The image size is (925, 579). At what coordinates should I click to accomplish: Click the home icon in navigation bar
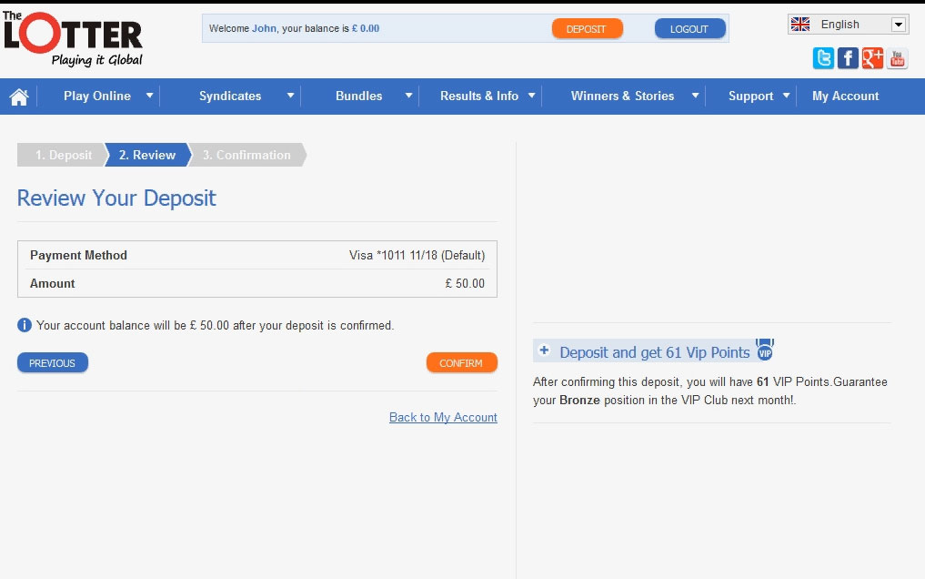pos(19,96)
